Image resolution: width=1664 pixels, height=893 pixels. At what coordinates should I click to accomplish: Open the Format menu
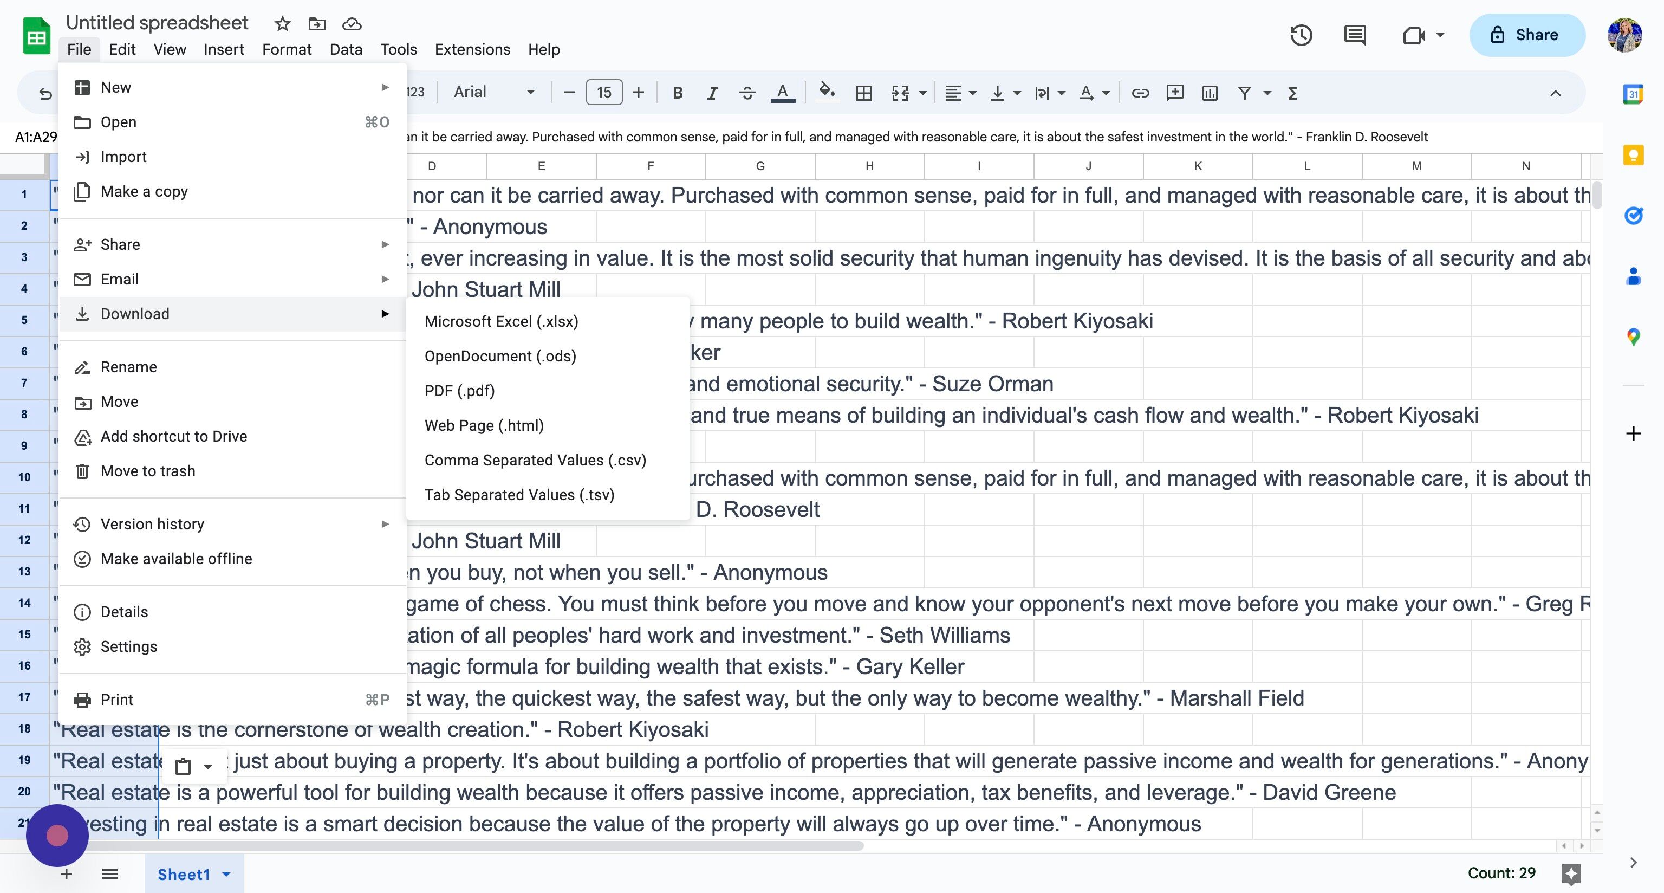point(287,50)
